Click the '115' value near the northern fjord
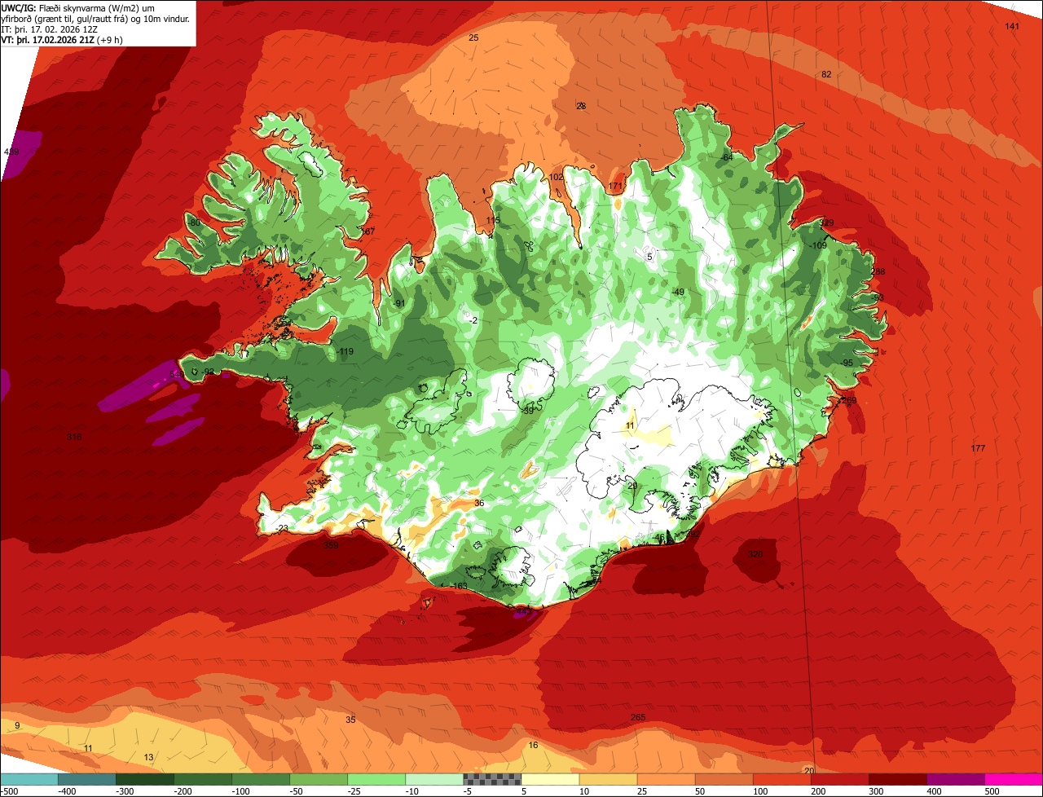1043x797 pixels. click(494, 221)
